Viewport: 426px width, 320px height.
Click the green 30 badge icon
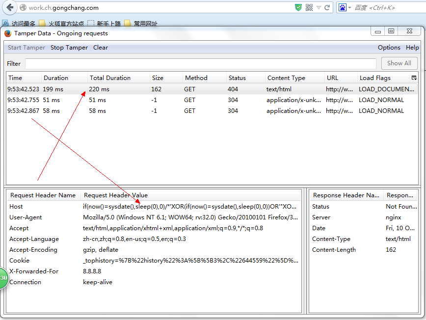tap(3, 278)
